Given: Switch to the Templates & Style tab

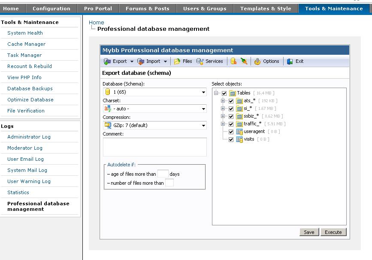Looking at the screenshot, I should (x=266, y=9).
